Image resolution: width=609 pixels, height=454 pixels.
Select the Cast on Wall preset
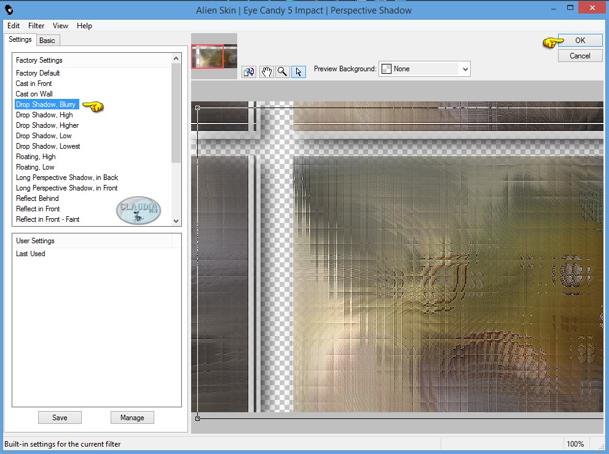[34, 94]
